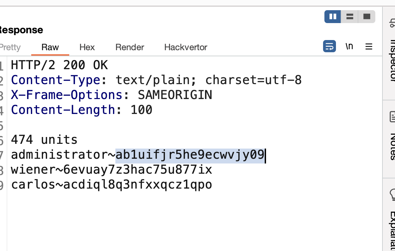Select the Raw tab
This screenshot has height=251, width=395.
(50, 47)
